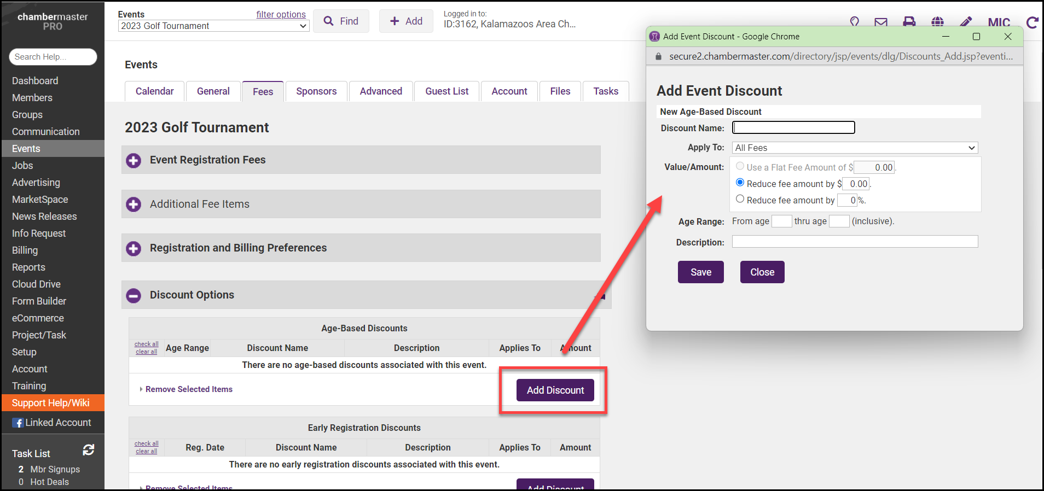Screen dimensions: 1044x491
Task: Collapse the Discount Options section
Action: (134, 295)
